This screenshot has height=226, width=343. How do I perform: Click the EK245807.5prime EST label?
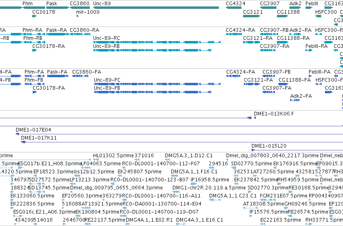point(139,172)
